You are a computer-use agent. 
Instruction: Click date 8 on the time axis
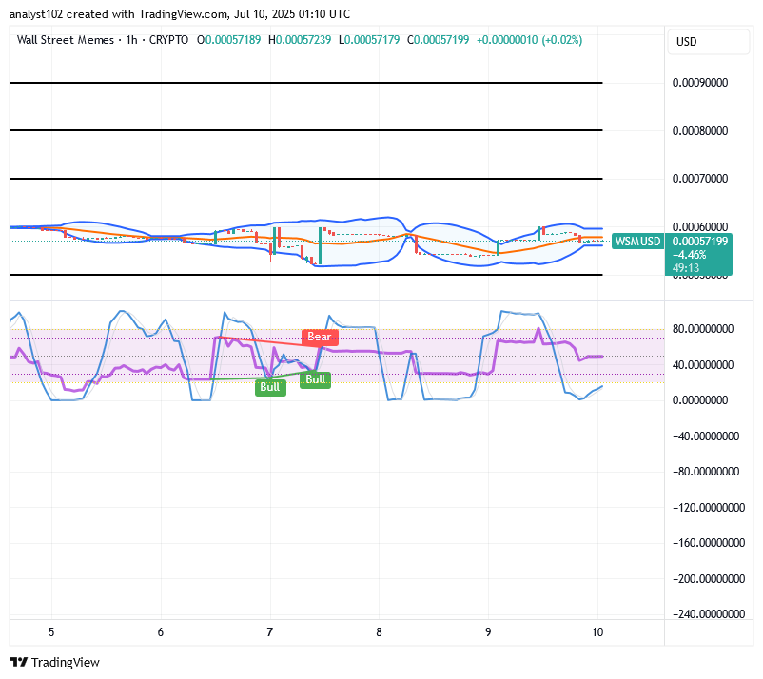tap(379, 632)
